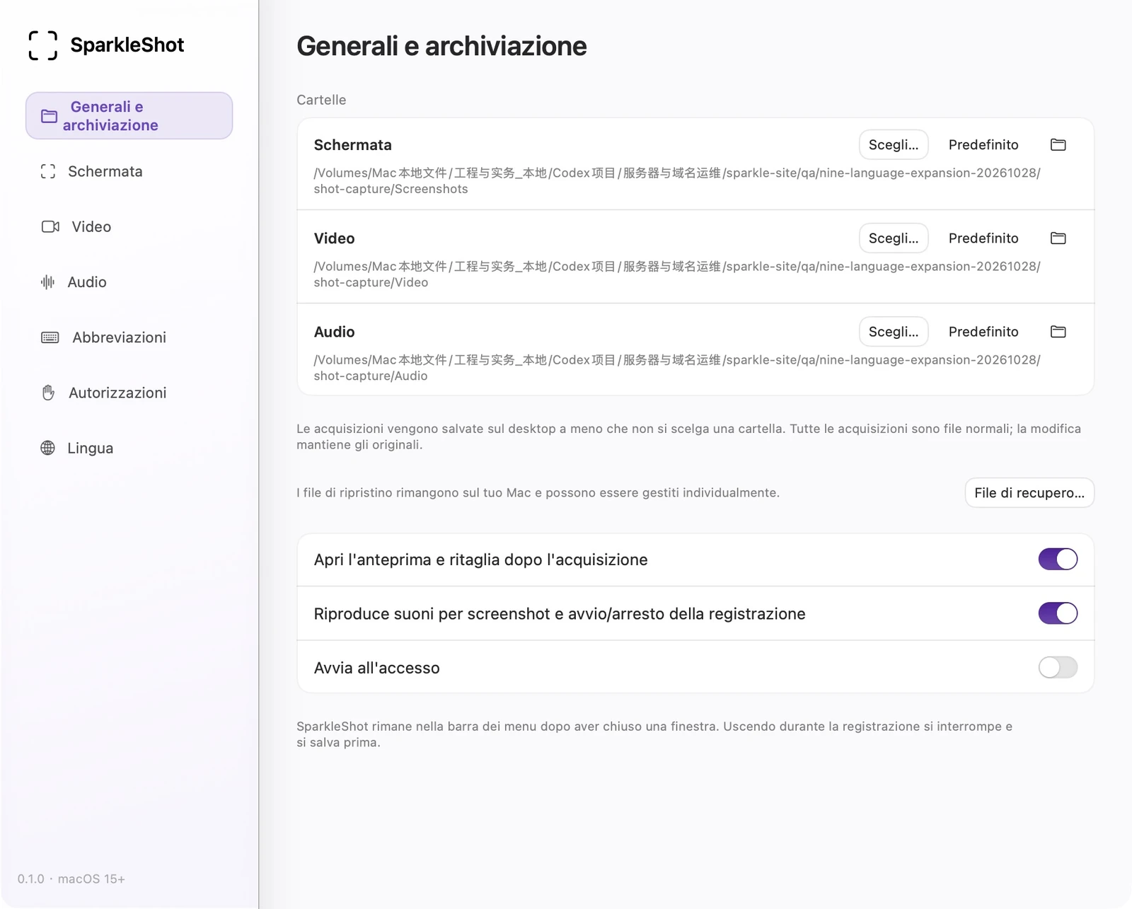Open the Autorizzazioni section

click(129, 393)
